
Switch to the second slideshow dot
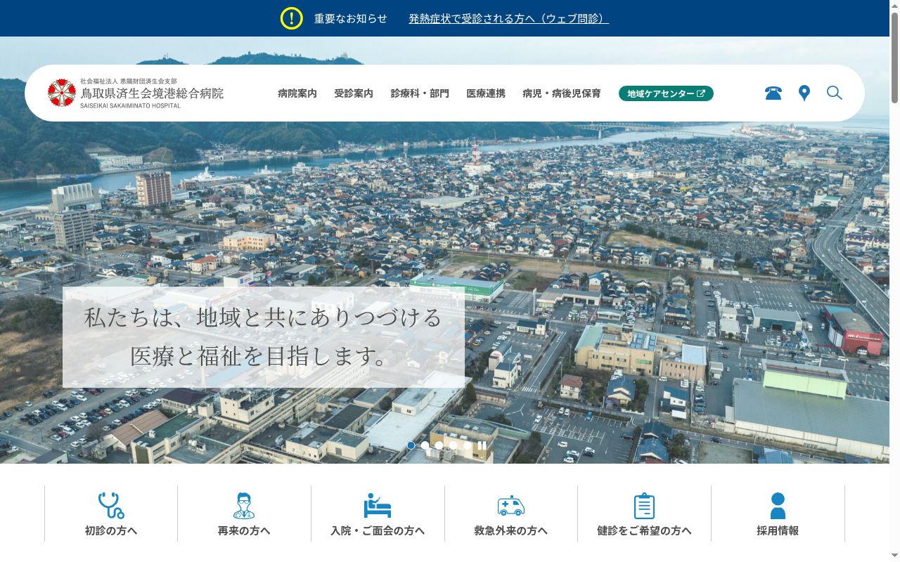(x=425, y=445)
